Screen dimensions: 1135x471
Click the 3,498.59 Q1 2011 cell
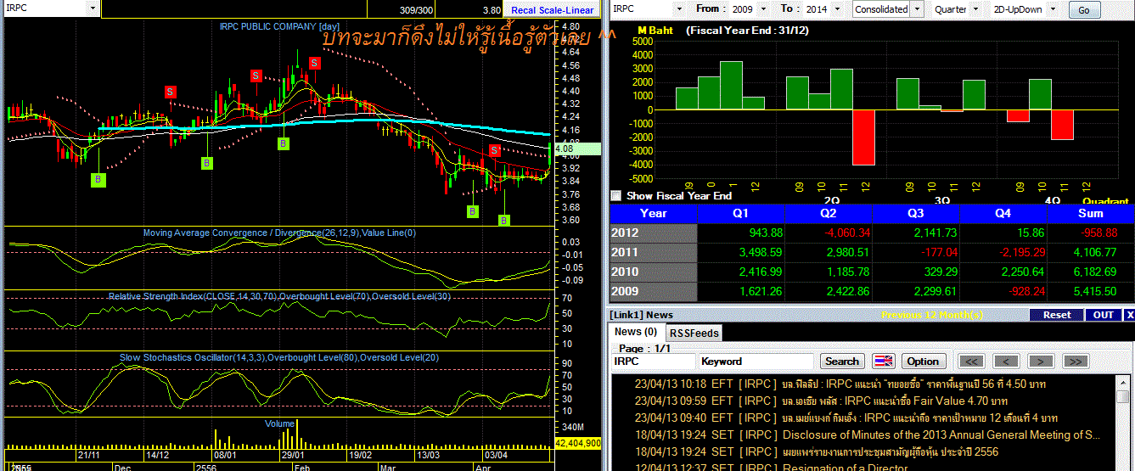[x=741, y=252]
